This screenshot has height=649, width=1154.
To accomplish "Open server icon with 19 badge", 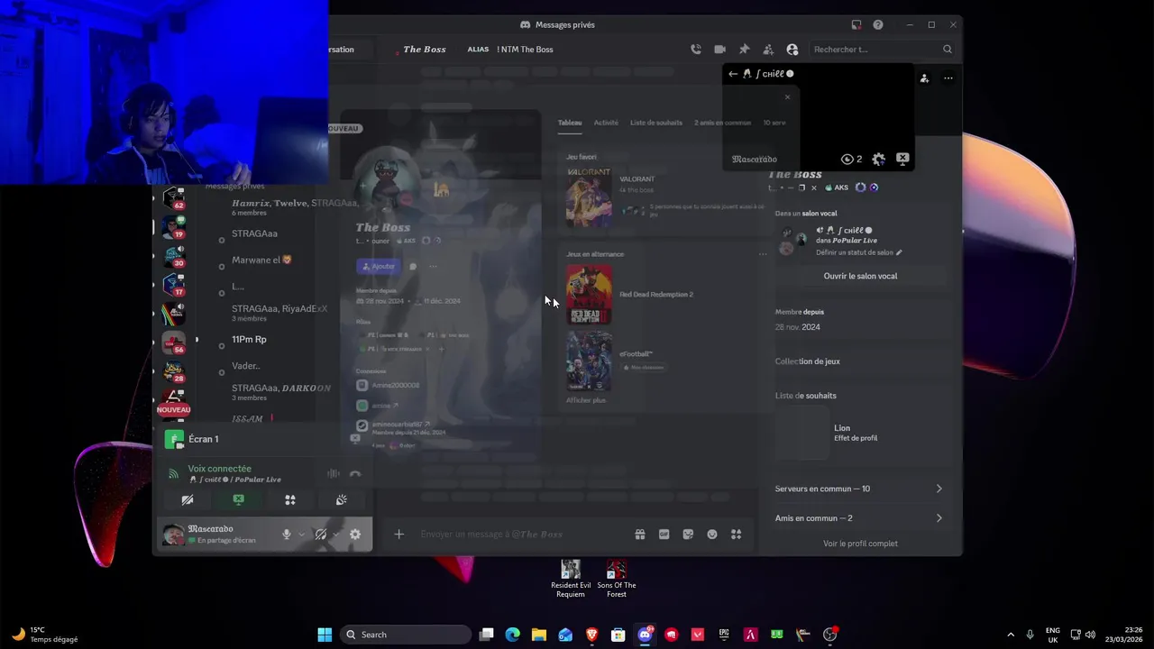I will click(x=173, y=228).
